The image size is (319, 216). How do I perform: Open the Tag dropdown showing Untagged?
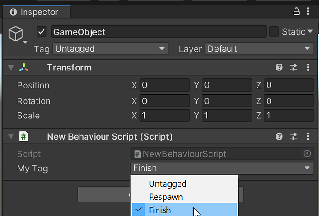(x=110, y=49)
